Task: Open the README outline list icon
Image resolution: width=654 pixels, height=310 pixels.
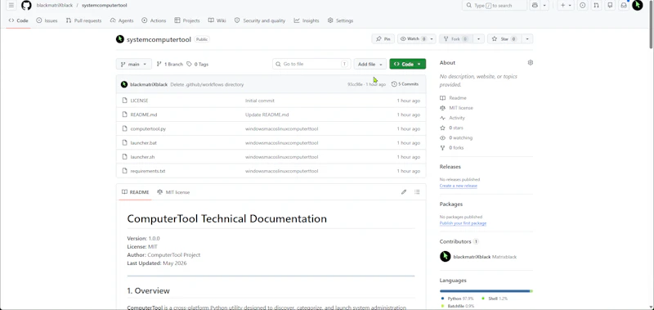Action: coord(417,192)
